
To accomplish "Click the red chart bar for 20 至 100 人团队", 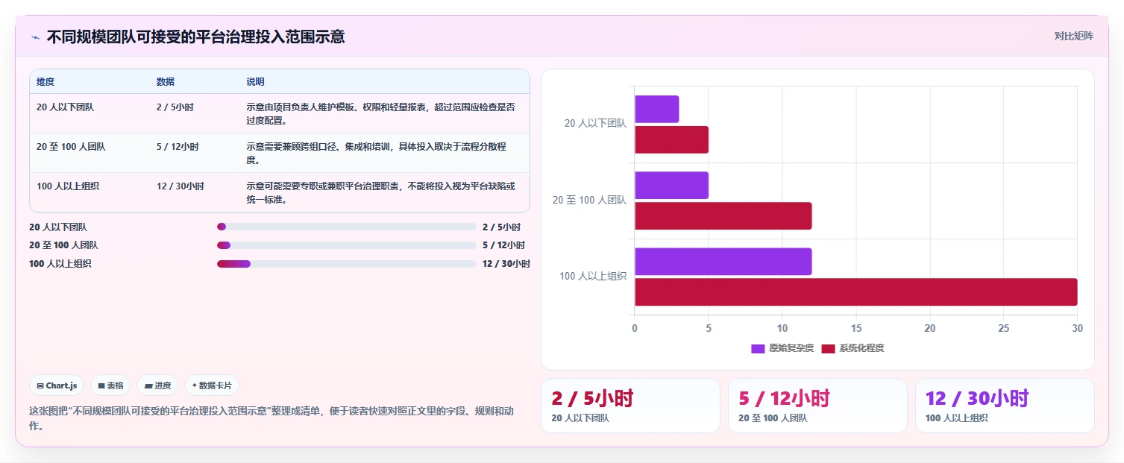I will coord(723,215).
